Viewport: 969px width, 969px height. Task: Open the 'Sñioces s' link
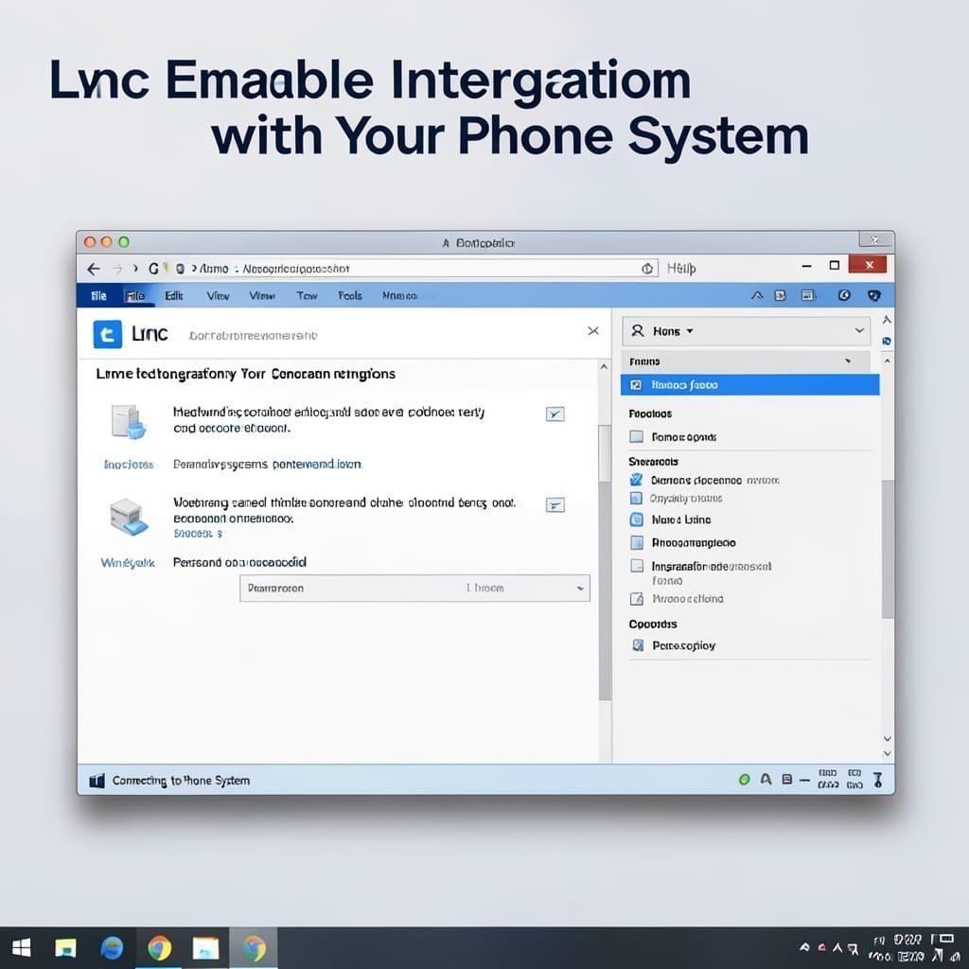point(198,534)
